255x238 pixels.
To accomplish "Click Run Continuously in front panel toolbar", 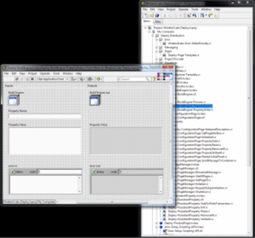I will coord(22,79).
